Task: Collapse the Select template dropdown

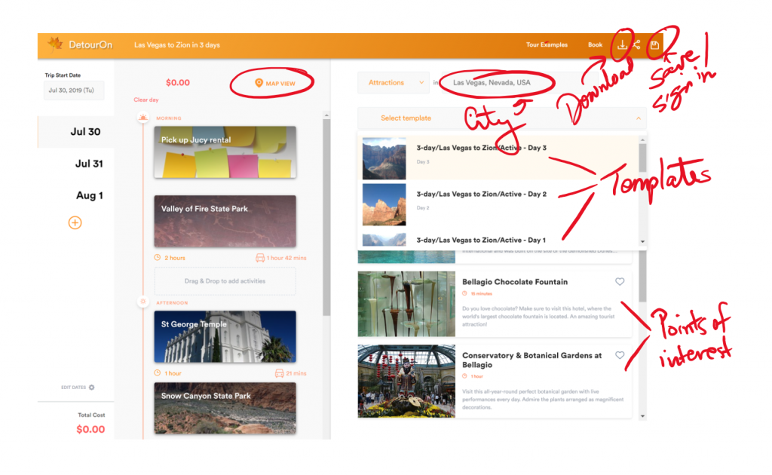Action: point(638,118)
